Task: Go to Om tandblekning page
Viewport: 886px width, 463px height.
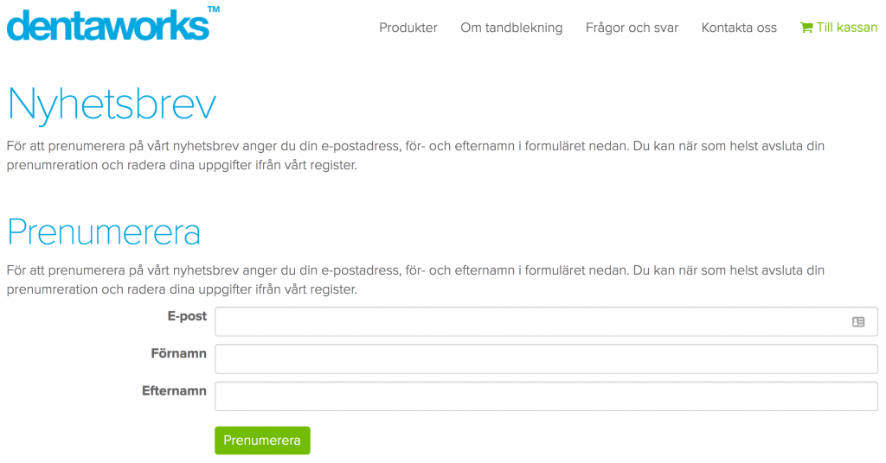Action: click(x=511, y=28)
